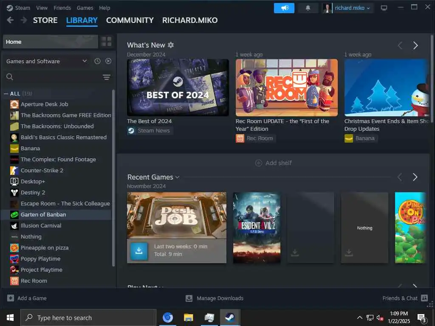Open Resident Evil 2 game cover
This screenshot has height=326, width=435.
(257, 228)
